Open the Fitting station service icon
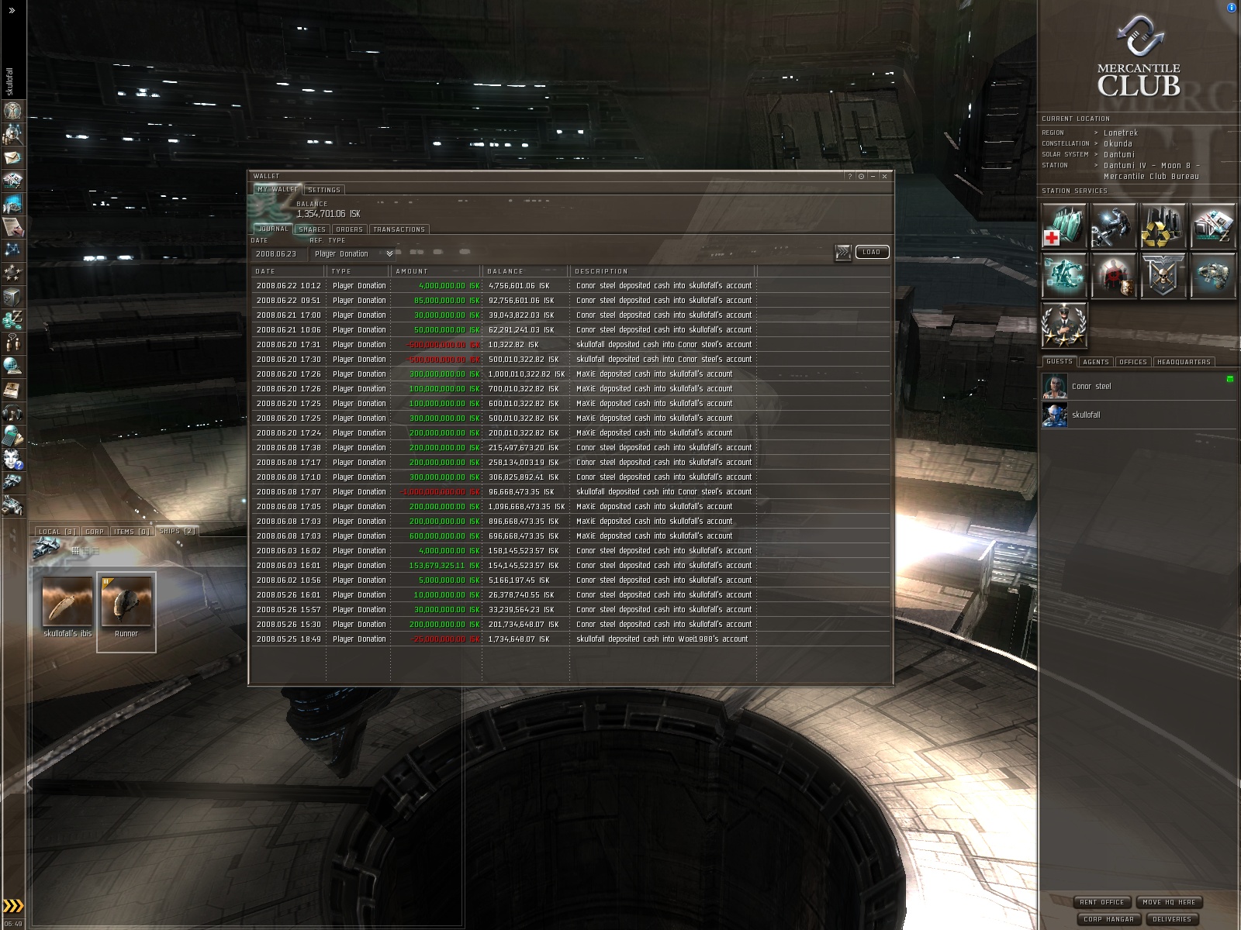This screenshot has height=930, width=1241. 1064,275
